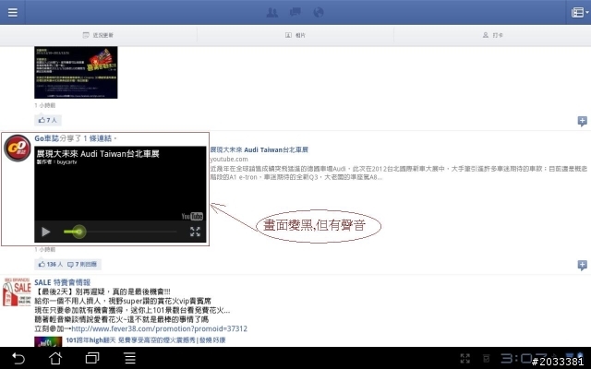
Task: Open friend requests icon
Action: point(272,12)
